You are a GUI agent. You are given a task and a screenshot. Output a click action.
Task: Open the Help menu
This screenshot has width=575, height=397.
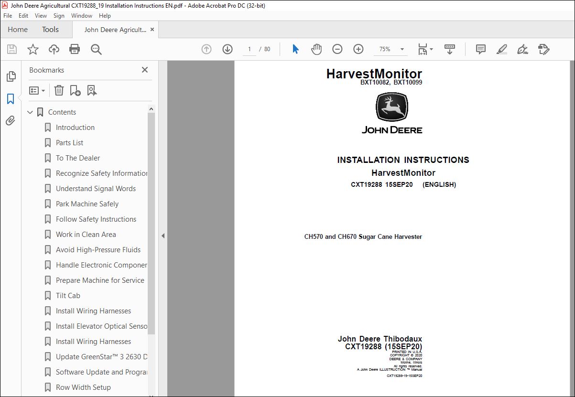105,16
